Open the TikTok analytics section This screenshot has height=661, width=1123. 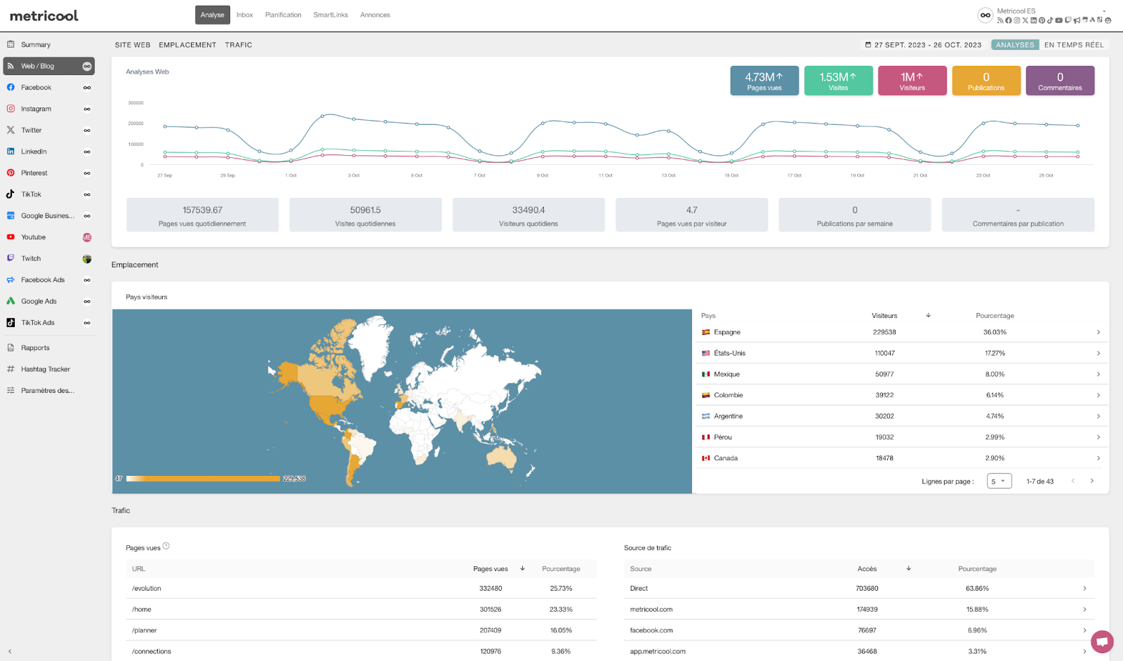point(48,194)
